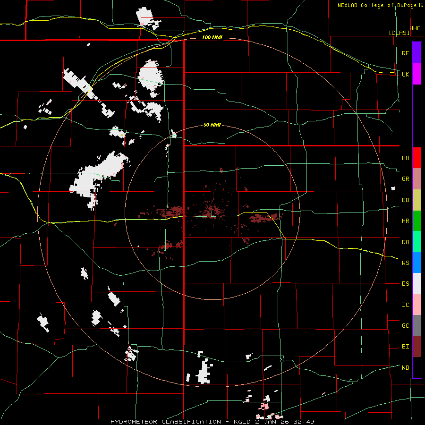Click the blue WS legend swatch
The height and width of the screenshot is (425, 425).
[417, 263]
